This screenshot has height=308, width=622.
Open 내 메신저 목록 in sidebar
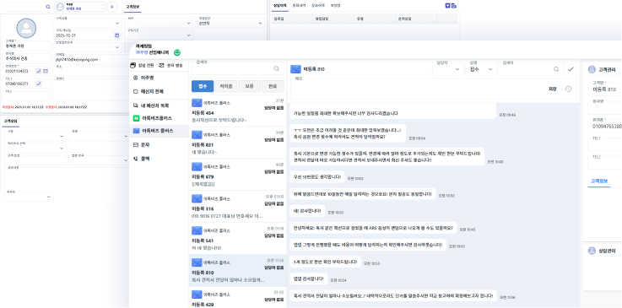(x=159, y=105)
